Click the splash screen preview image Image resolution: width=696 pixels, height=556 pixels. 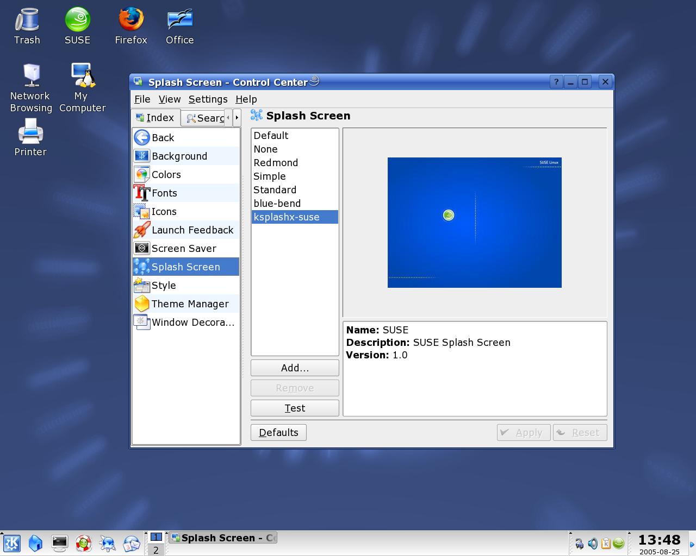point(474,223)
